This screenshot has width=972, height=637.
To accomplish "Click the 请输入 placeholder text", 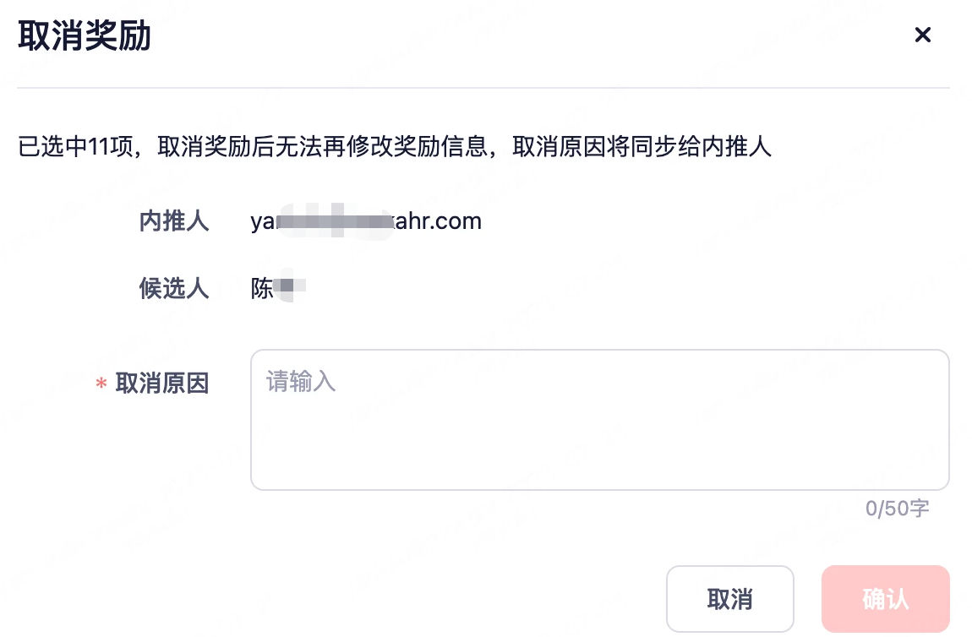I will 301,381.
